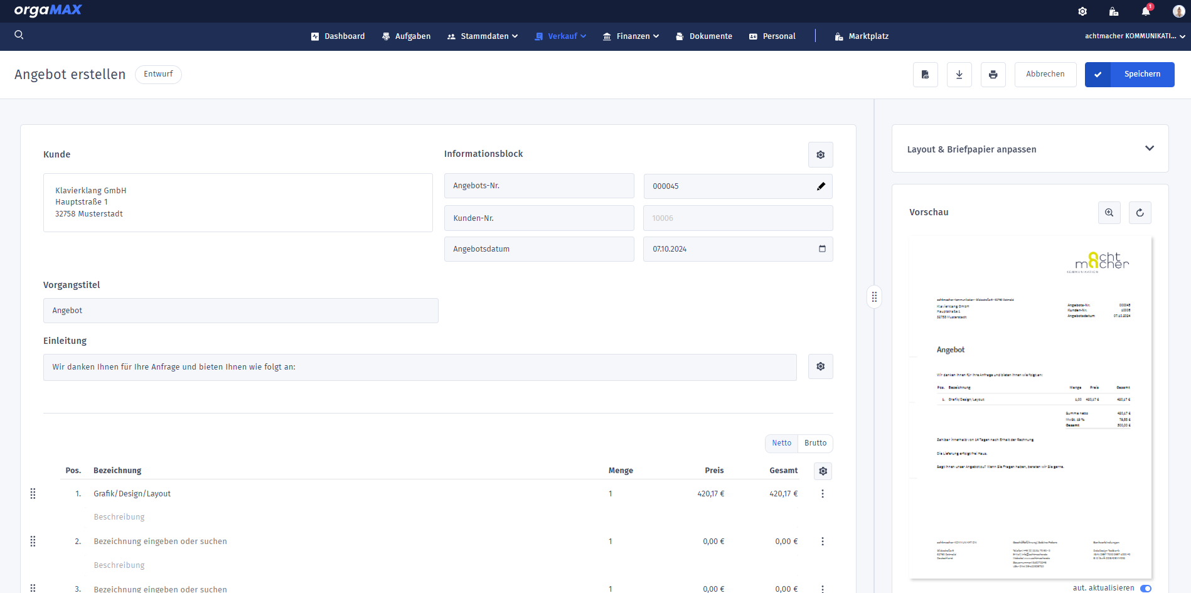Open the Stammdaten dropdown menu

point(483,36)
